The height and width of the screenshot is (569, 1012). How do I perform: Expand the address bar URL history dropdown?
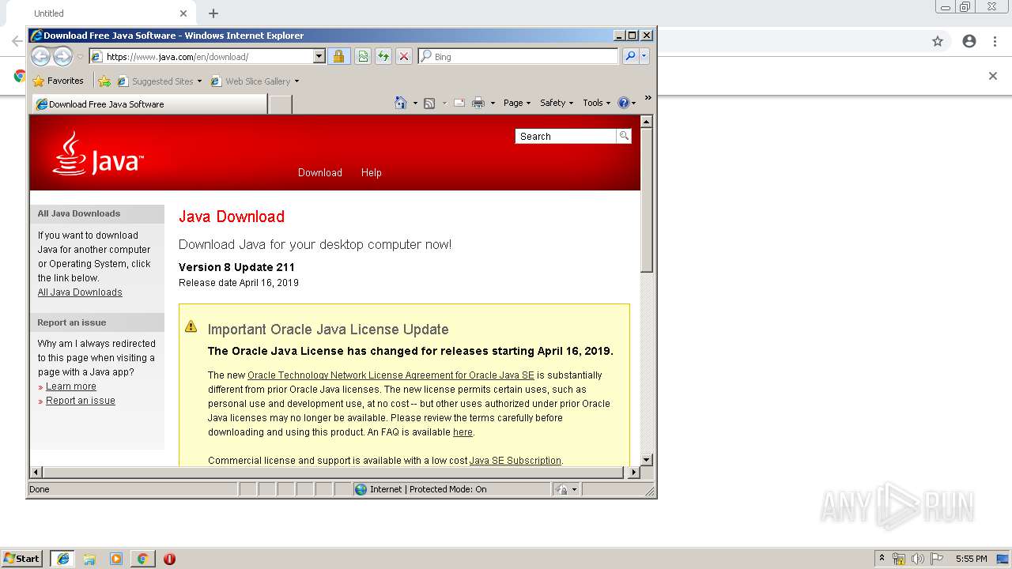(x=319, y=57)
